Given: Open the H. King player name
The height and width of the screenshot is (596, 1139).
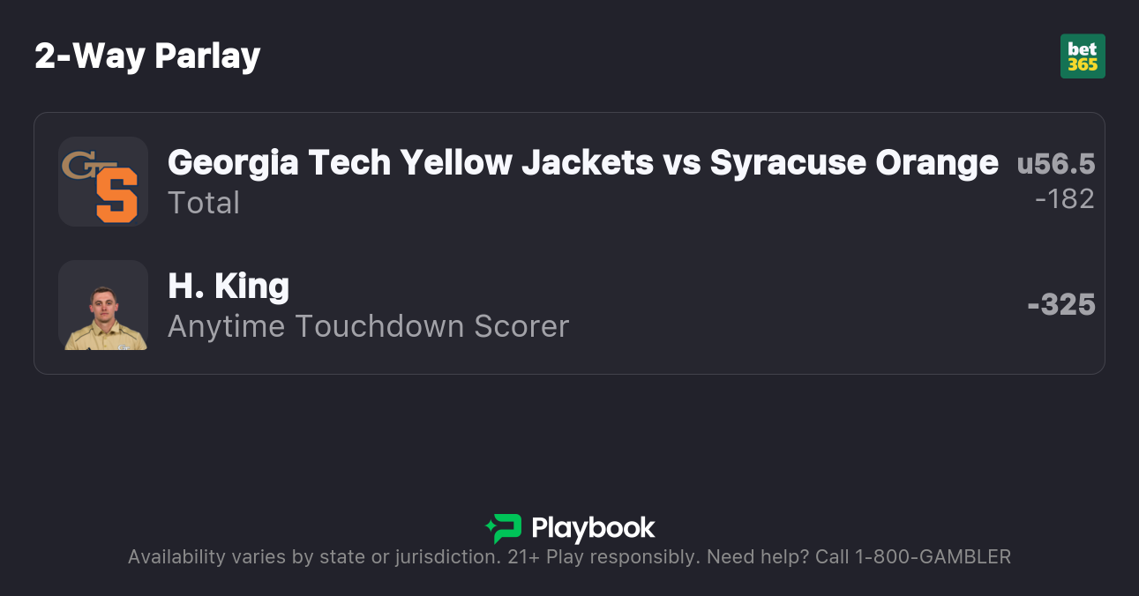Looking at the screenshot, I should pyautogui.click(x=229, y=287).
